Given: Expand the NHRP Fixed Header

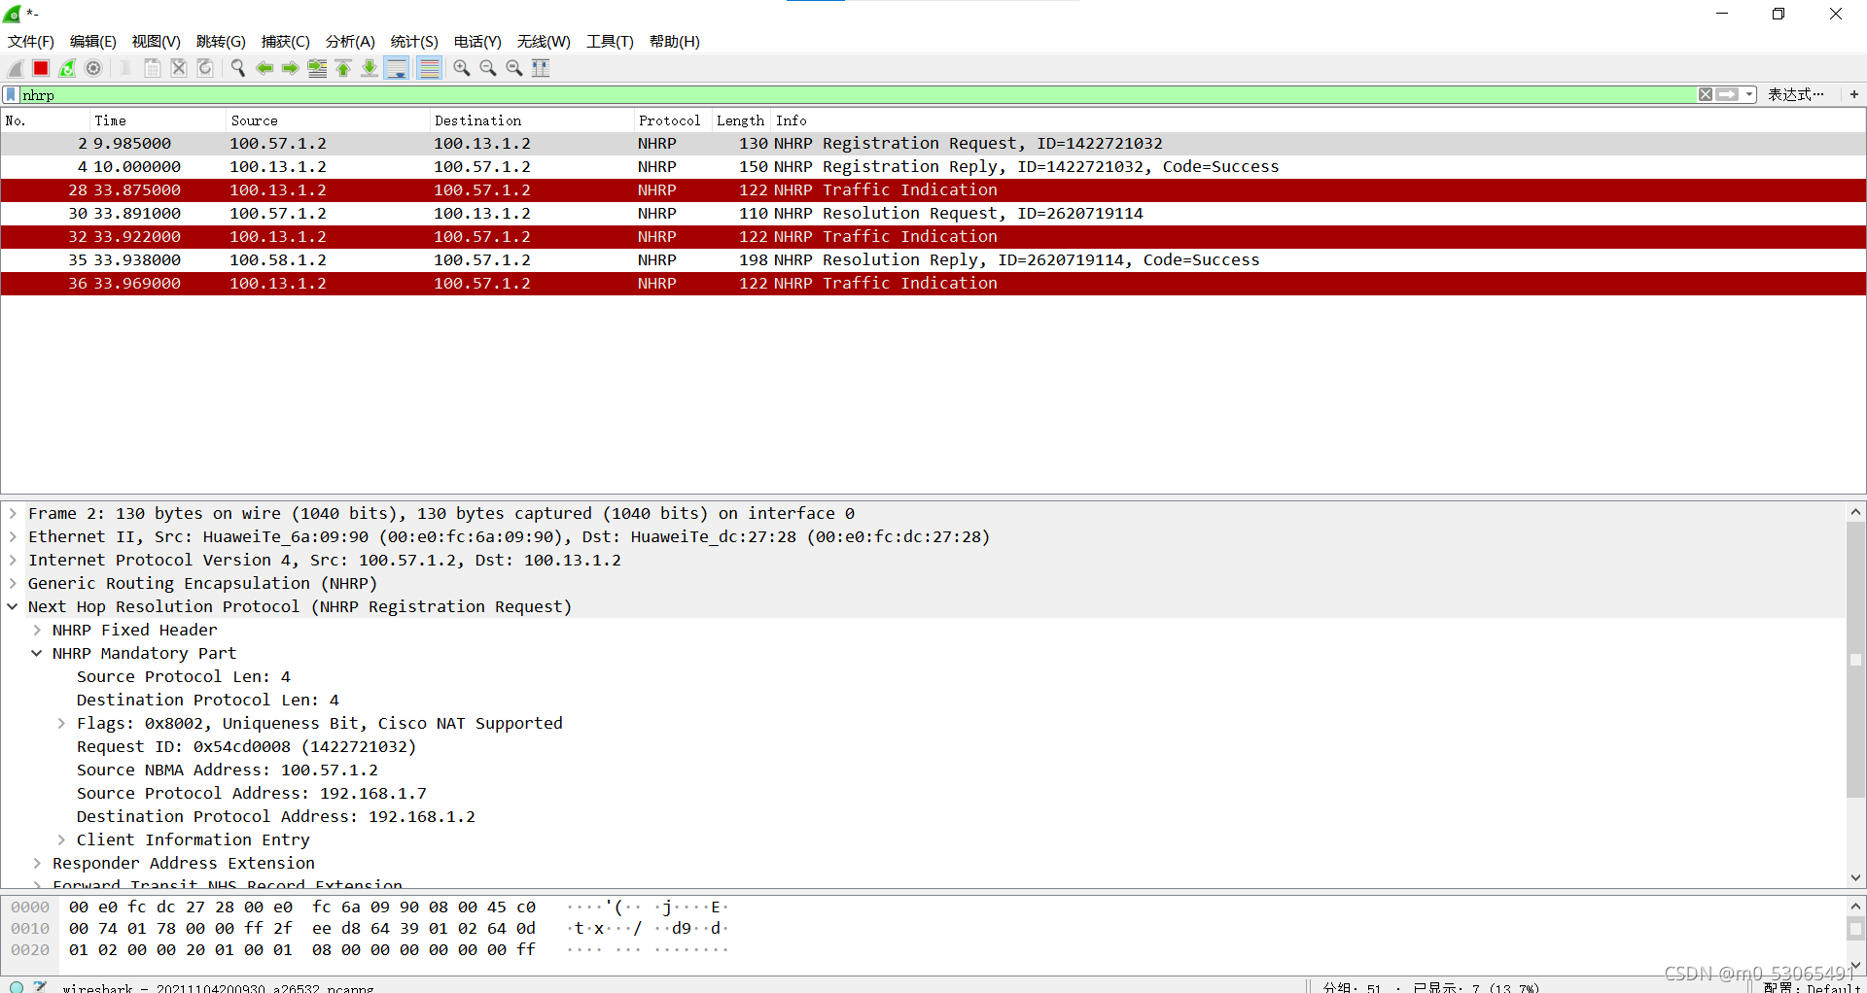Looking at the screenshot, I should coord(37,630).
